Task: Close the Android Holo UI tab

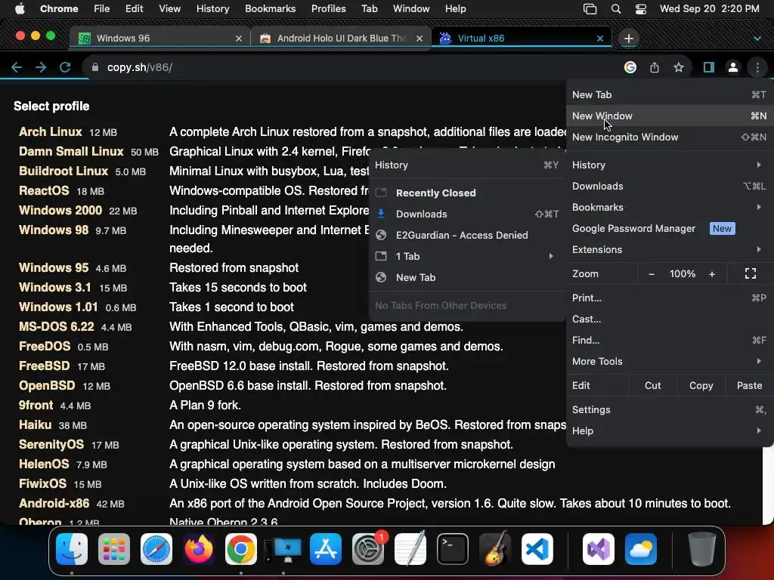Action: coord(419,39)
